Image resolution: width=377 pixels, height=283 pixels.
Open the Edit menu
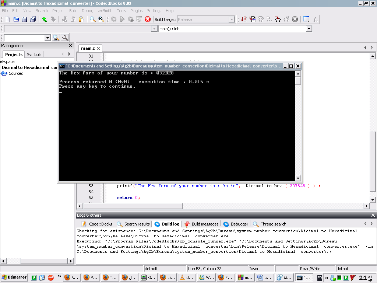coord(15,11)
